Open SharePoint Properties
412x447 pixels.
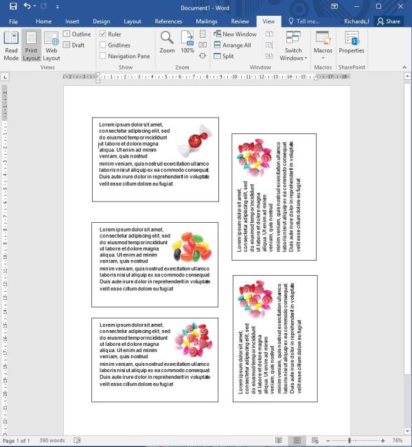pos(352,43)
